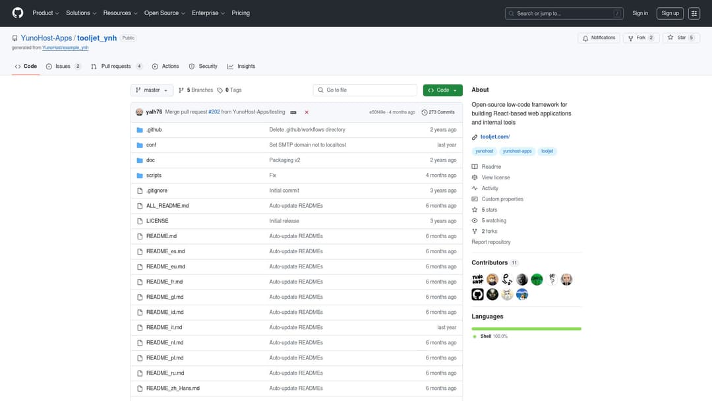Open the Open Source dropdown menu
The width and height of the screenshot is (712, 401).
pyautogui.click(x=164, y=13)
